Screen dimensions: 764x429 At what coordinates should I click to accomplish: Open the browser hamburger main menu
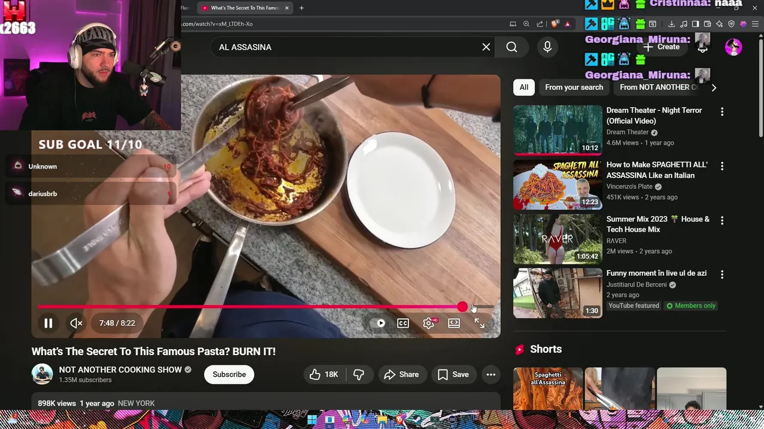coord(755,24)
